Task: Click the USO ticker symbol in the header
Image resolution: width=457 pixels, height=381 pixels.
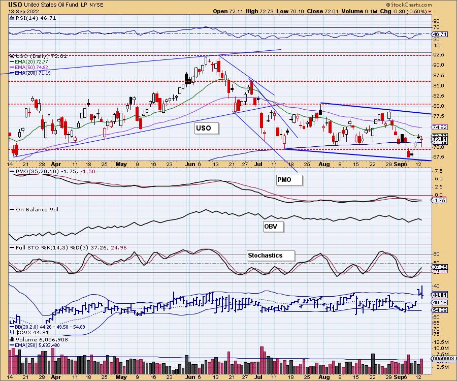Action: [15, 5]
